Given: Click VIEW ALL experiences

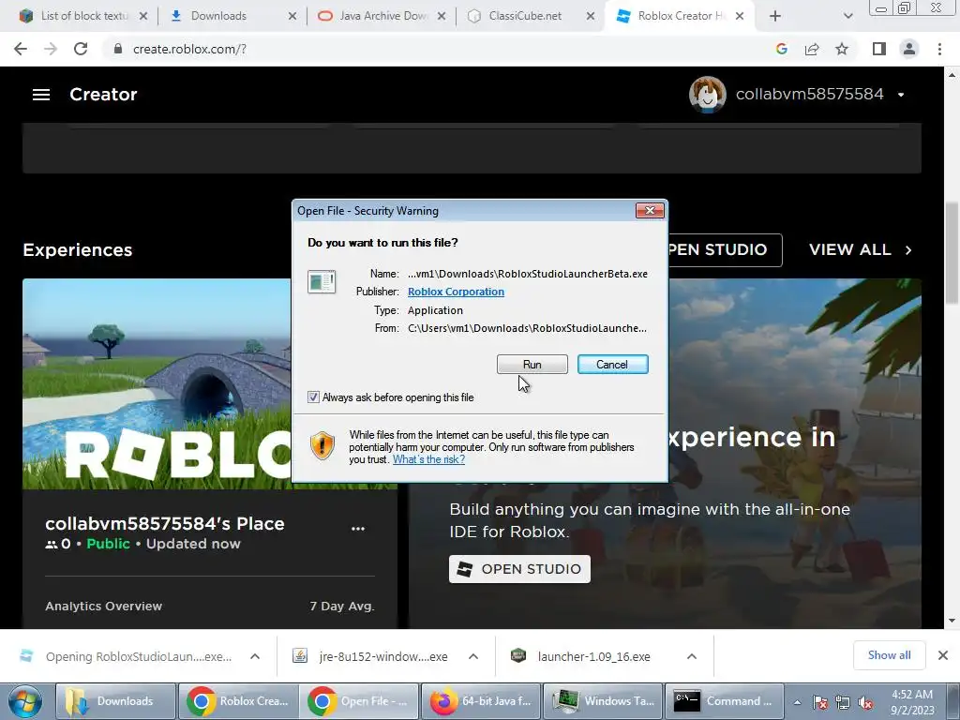Looking at the screenshot, I should 861,249.
